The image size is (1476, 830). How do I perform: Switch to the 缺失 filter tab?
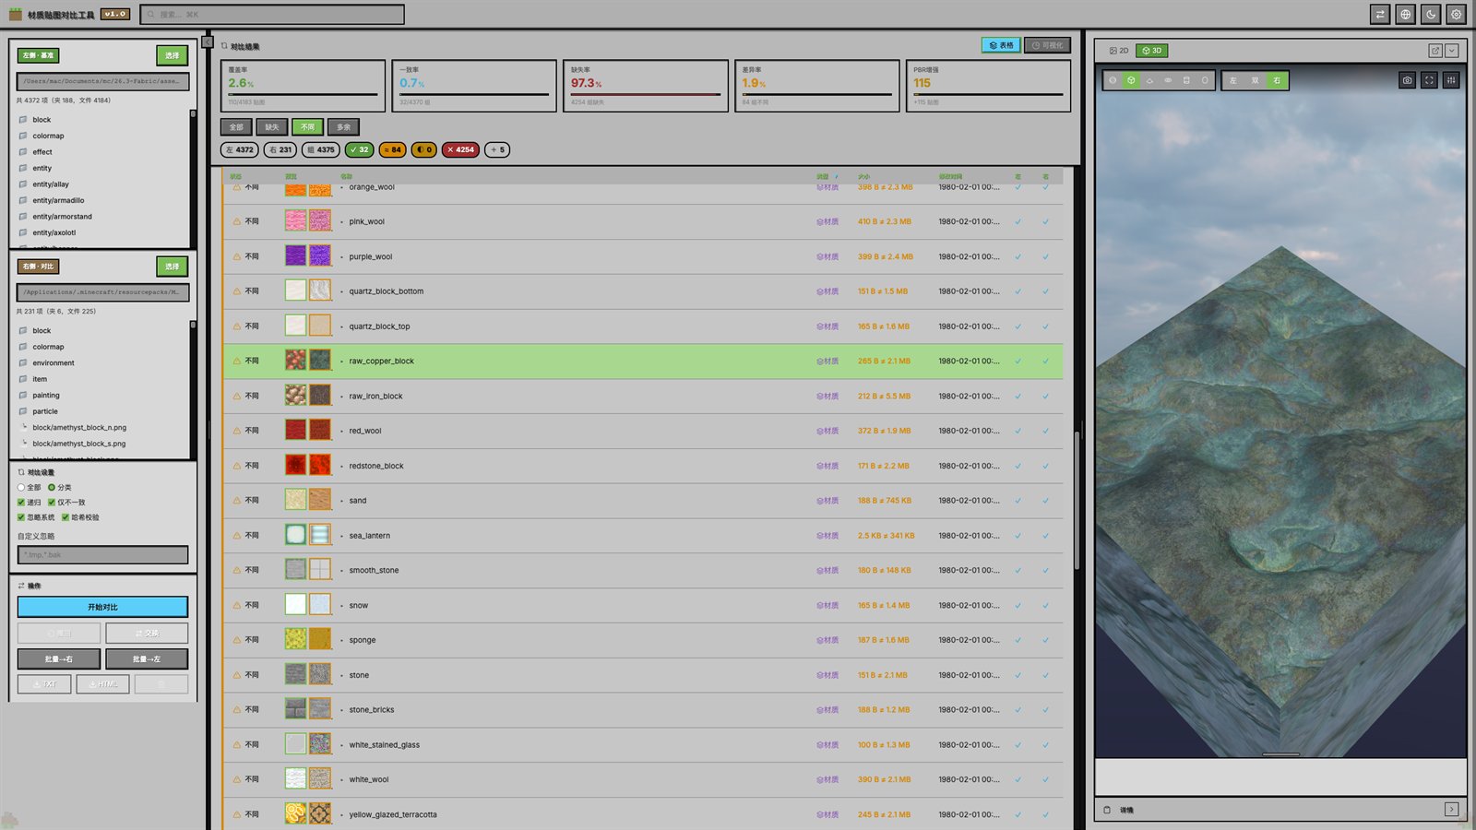pyautogui.click(x=272, y=127)
